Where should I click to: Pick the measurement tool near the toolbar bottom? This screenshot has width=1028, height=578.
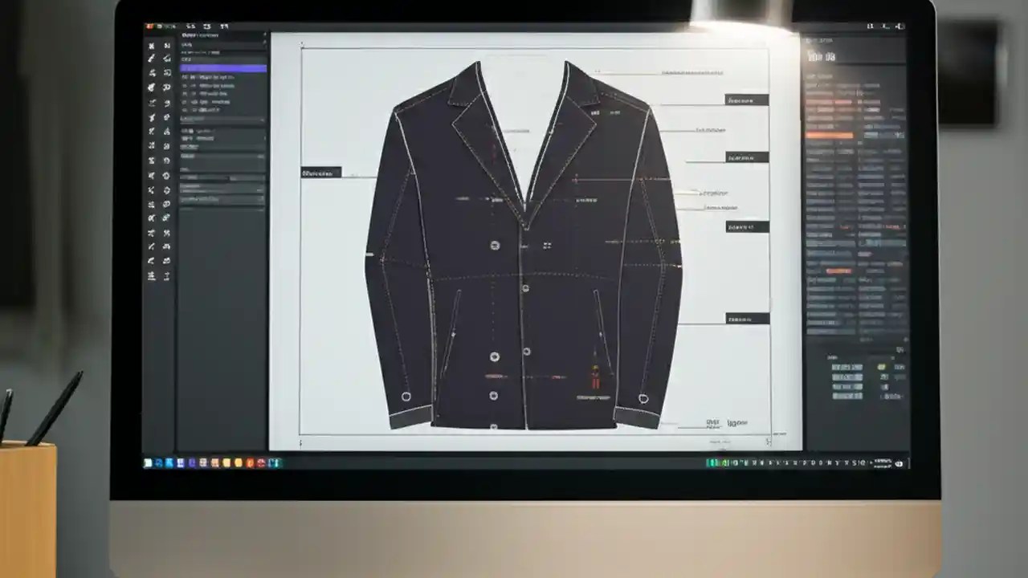coord(151,275)
